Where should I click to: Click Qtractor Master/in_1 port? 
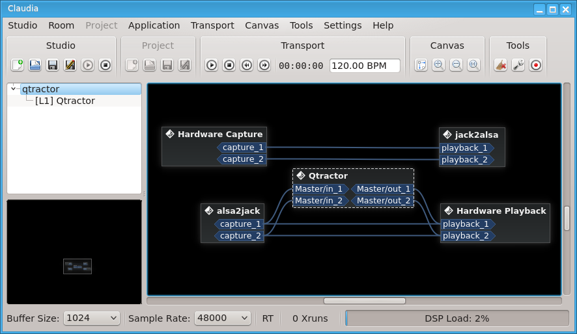pyautogui.click(x=321, y=189)
